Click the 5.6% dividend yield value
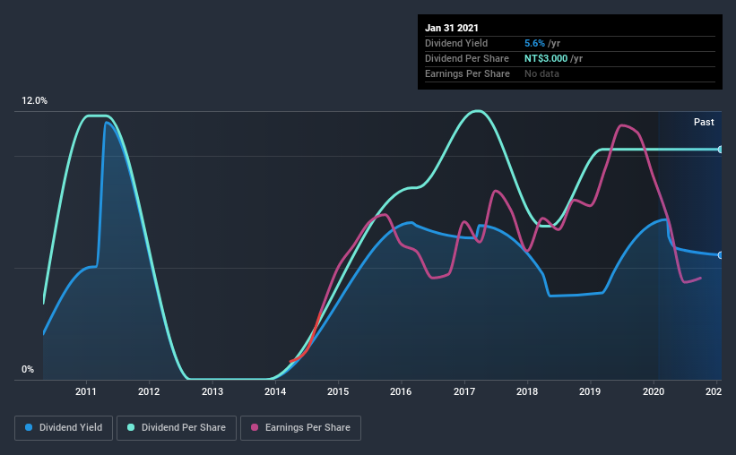Viewport: 736px width, 455px height. [x=534, y=43]
